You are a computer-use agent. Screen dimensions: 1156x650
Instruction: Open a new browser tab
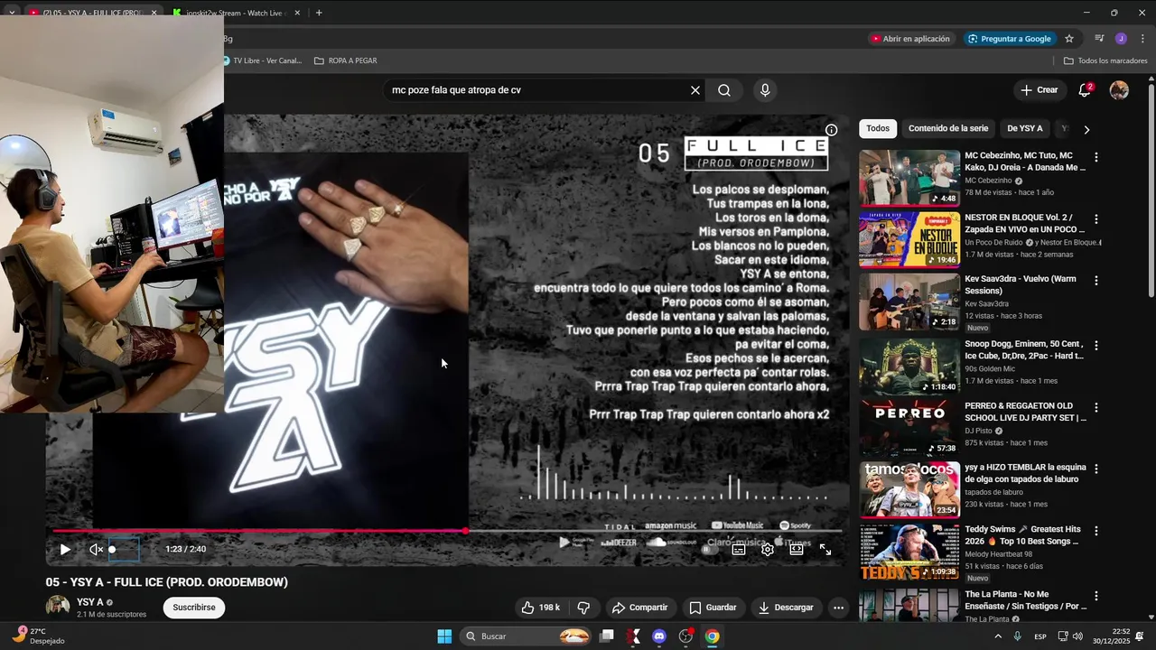(x=319, y=13)
